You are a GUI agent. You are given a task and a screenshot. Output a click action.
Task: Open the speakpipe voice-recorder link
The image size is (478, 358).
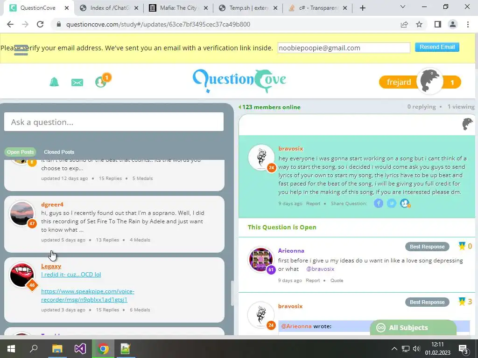click(87, 295)
